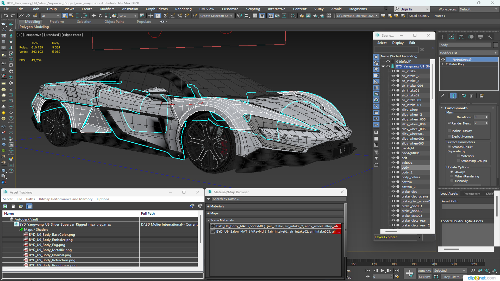The height and width of the screenshot is (281, 500).
Task: Open Select by Name tool
Action: pos(71,16)
